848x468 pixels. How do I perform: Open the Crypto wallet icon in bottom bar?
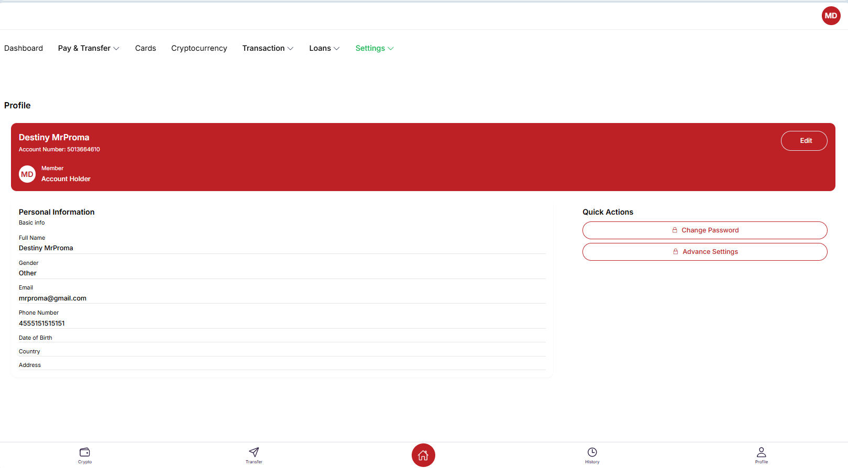pyautogui.click(x=85, y=452)
